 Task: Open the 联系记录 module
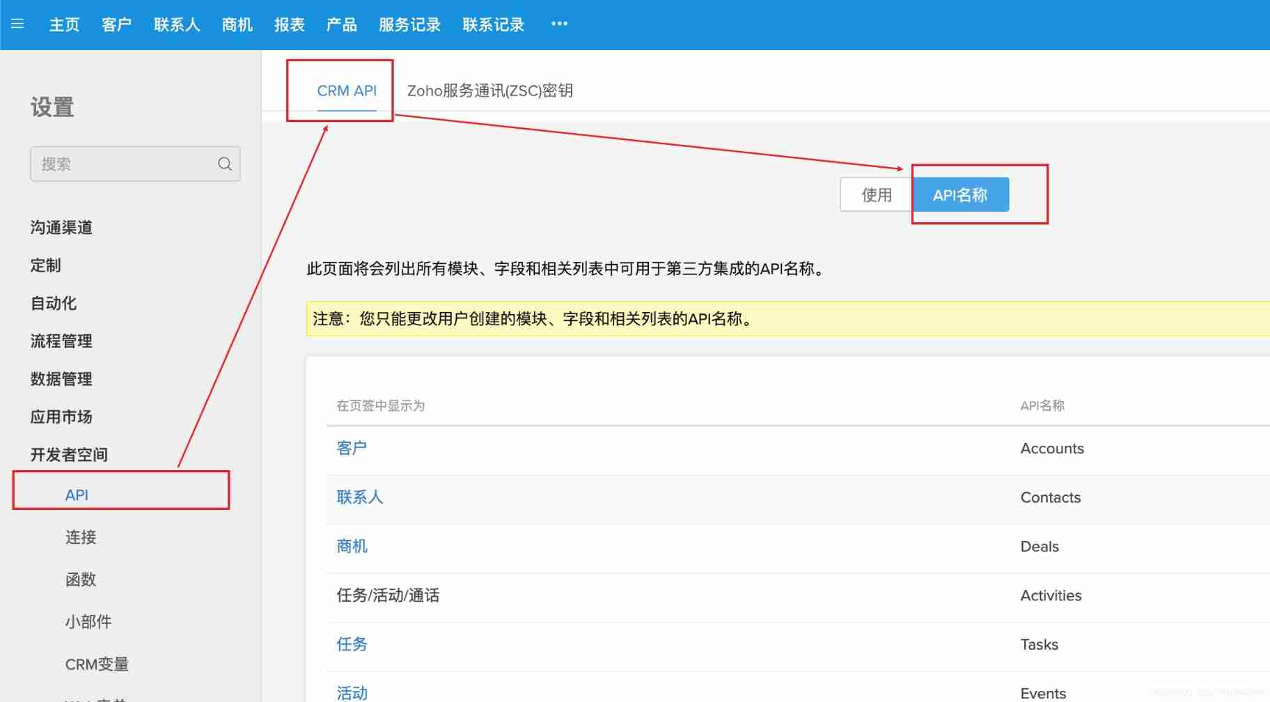493,24
